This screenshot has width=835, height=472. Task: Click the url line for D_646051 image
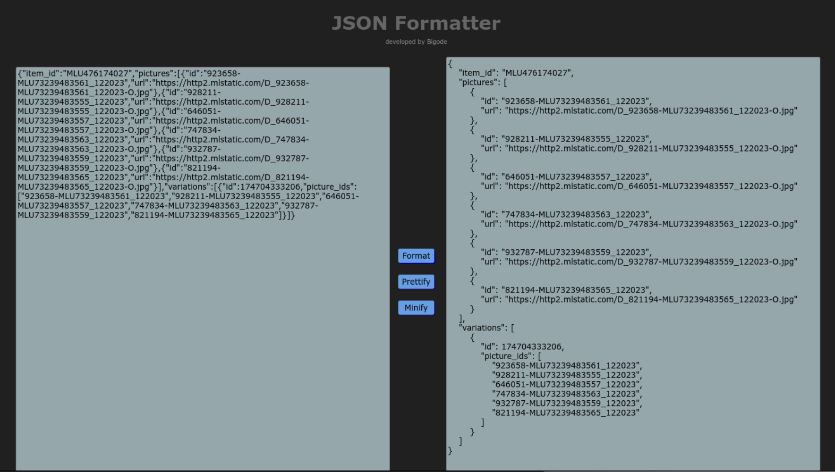tap(639, 186)
